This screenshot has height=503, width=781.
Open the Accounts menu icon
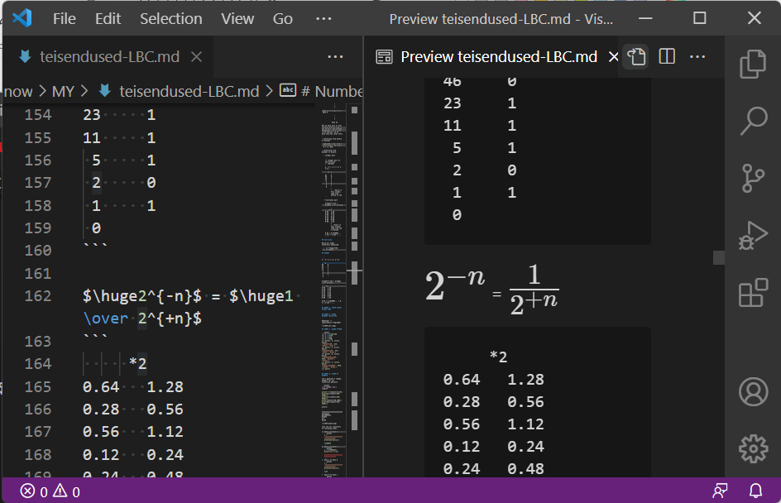point(753,391)
